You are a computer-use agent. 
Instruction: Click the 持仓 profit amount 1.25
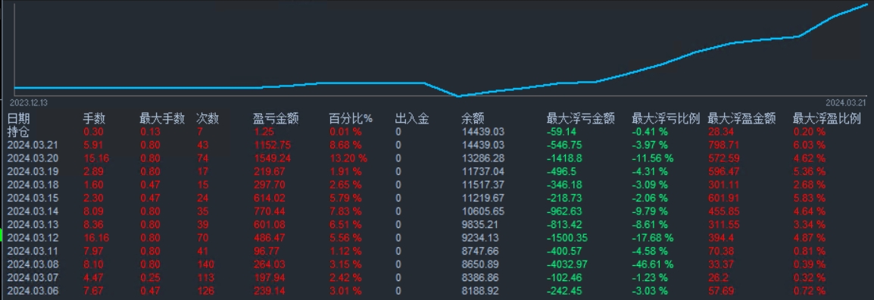[263, 132]
